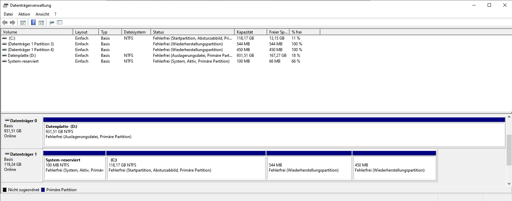
Task: Click the 66 MB free space cell
Action: 275,61
